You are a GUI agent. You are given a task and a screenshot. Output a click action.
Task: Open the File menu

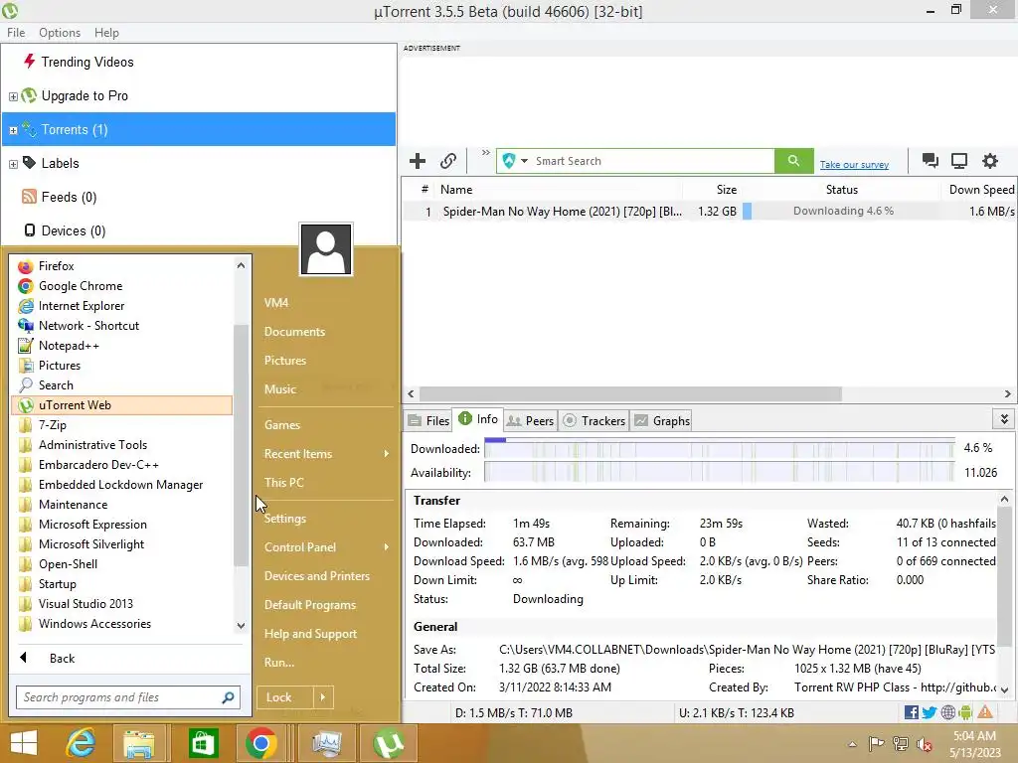pyautogui.click(x=16, y=33)
